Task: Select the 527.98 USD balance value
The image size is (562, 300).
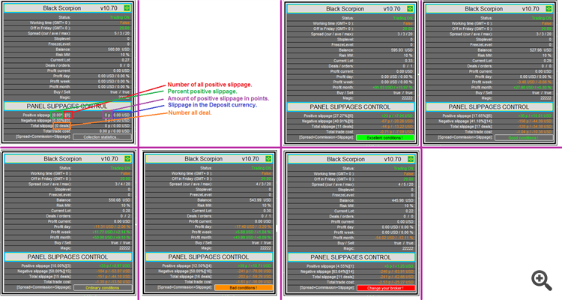Action: click(x=540, y=50)
